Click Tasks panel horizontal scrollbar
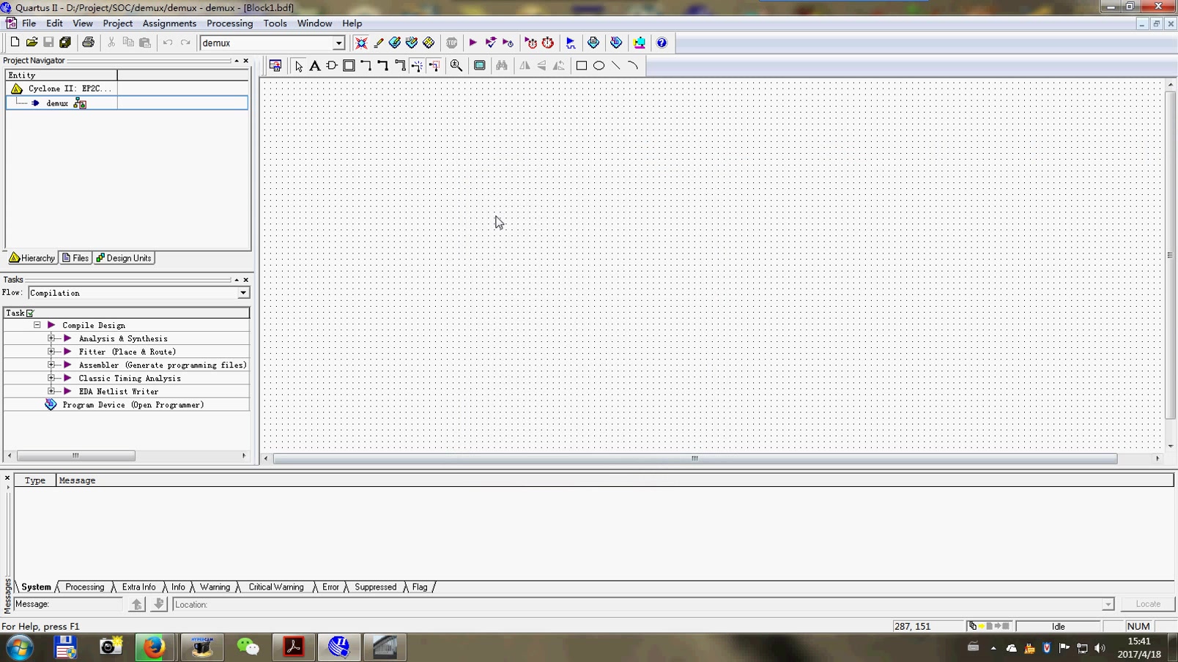The height and width of the screenshot is (662, 1178). (x=75, y=455)
